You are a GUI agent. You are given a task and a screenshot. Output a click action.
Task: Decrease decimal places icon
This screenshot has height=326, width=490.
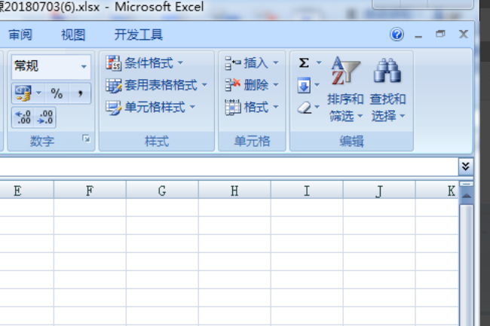coord(45,117)
